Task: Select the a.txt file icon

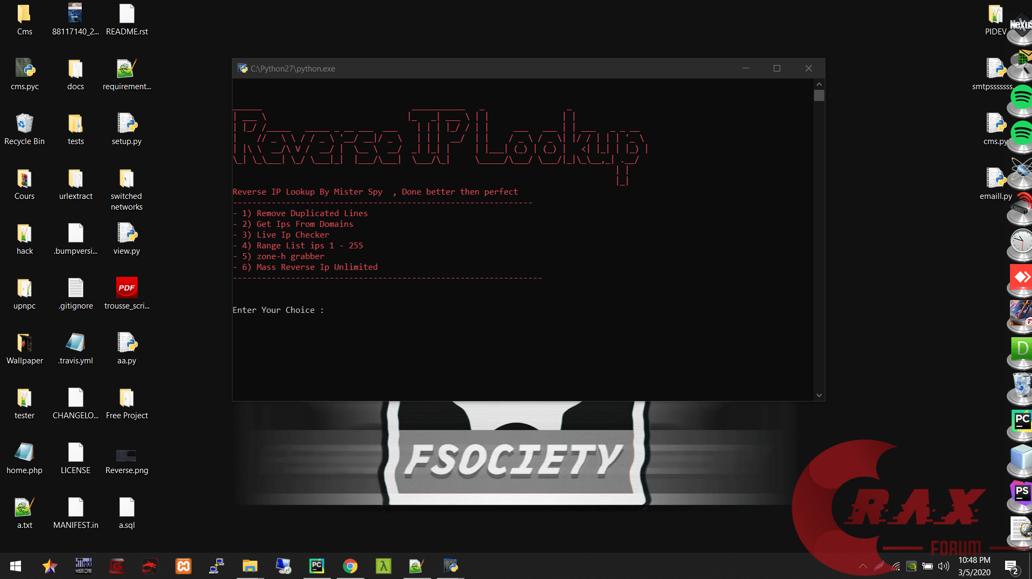Action: coord(24,513)
